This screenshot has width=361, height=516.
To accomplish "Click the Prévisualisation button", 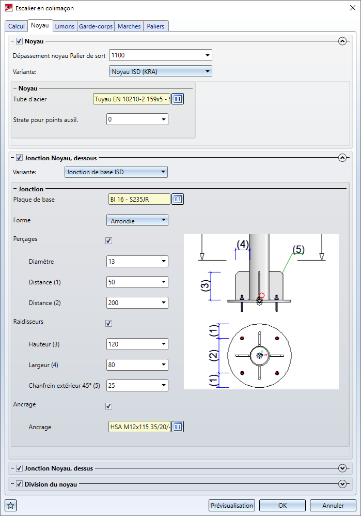I will 232,505.
